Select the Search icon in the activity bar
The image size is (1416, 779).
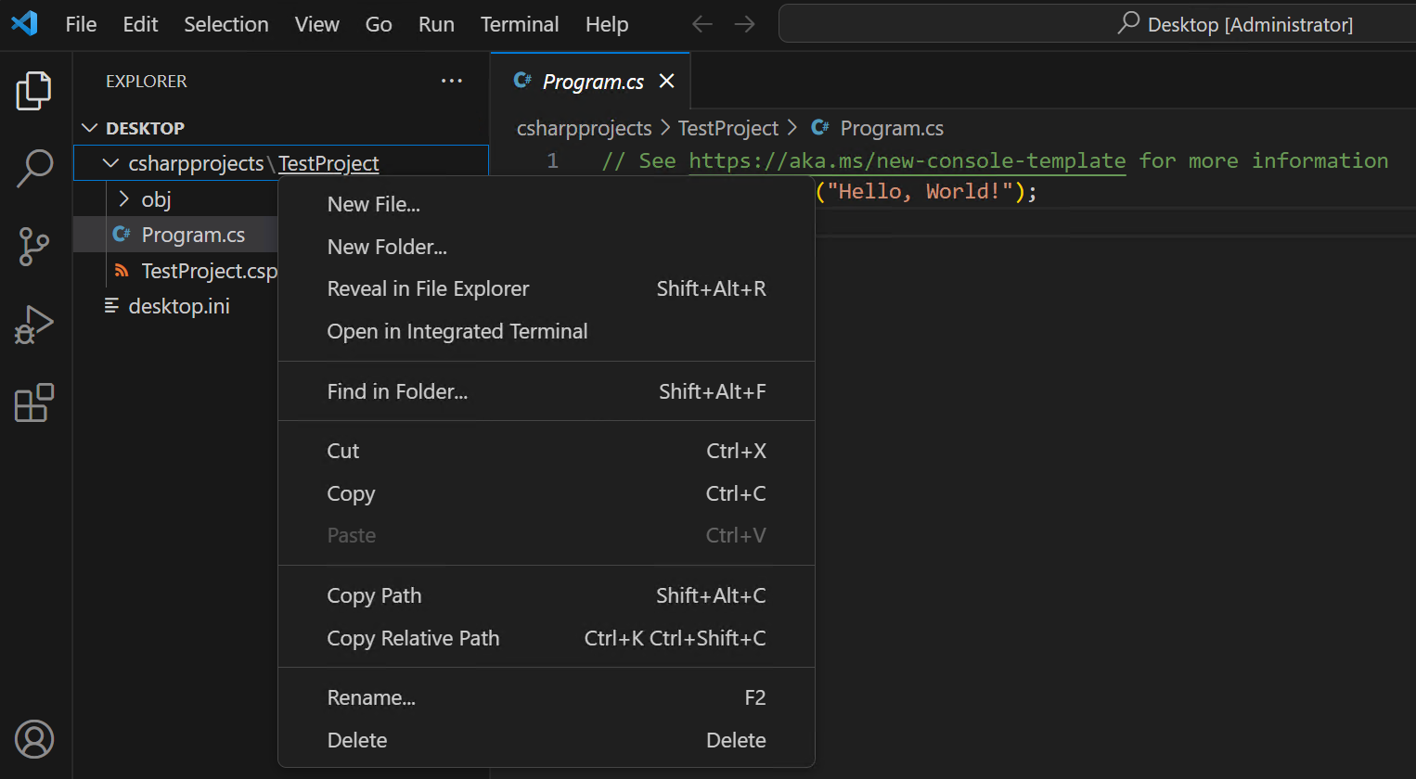pos(34,168)
